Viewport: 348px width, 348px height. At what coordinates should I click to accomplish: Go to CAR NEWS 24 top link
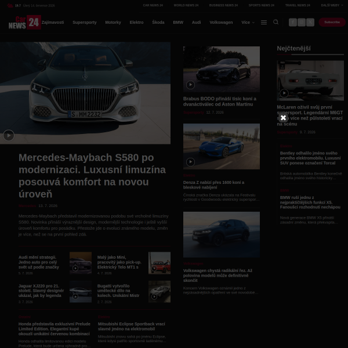point(153,5)
